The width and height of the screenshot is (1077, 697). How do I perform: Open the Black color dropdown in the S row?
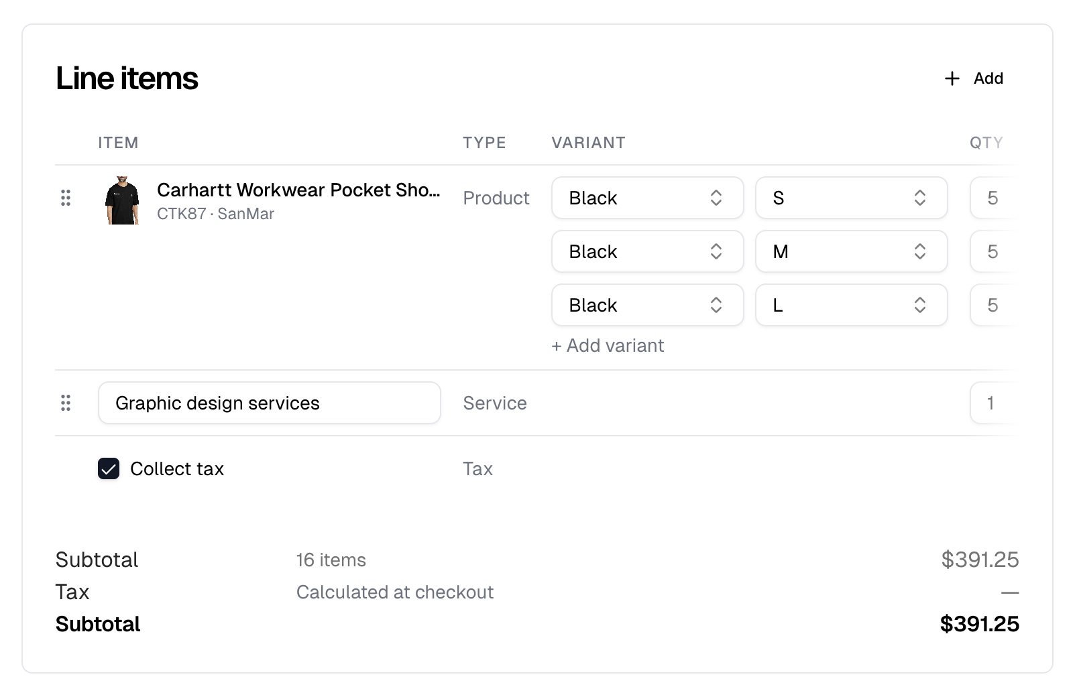click(648, 198)
